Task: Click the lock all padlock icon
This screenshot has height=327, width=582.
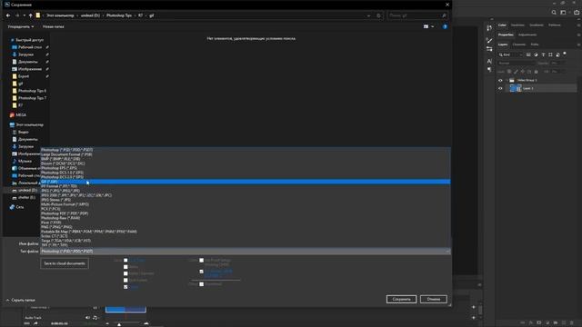Action: click(x=536, y=72)
